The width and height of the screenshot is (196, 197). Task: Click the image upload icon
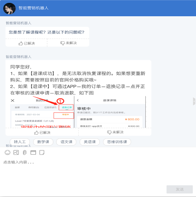[x=16, y=152]
